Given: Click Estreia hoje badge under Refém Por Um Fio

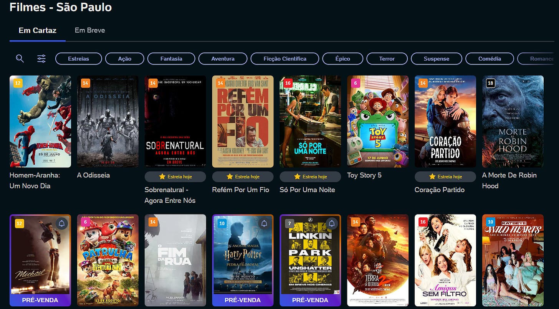Looking at the screenshot, I should (243, 177).
